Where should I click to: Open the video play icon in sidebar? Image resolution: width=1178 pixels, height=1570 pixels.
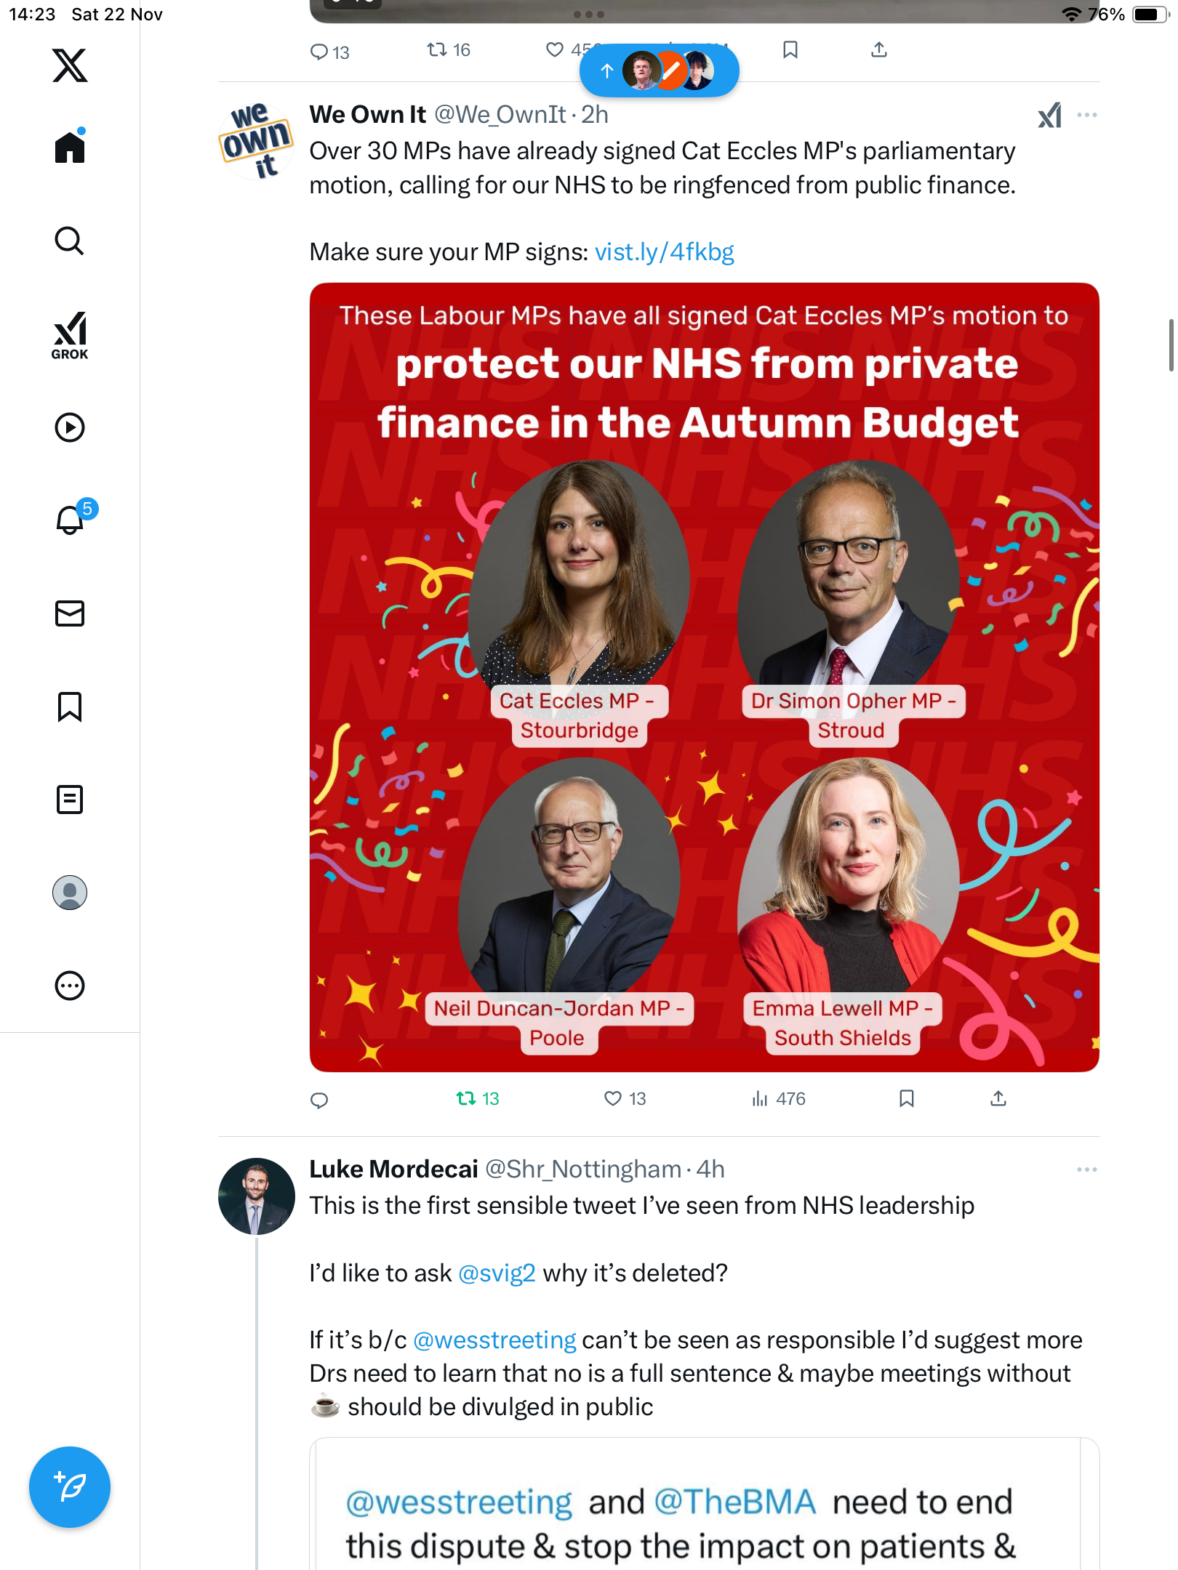point(70,427)
